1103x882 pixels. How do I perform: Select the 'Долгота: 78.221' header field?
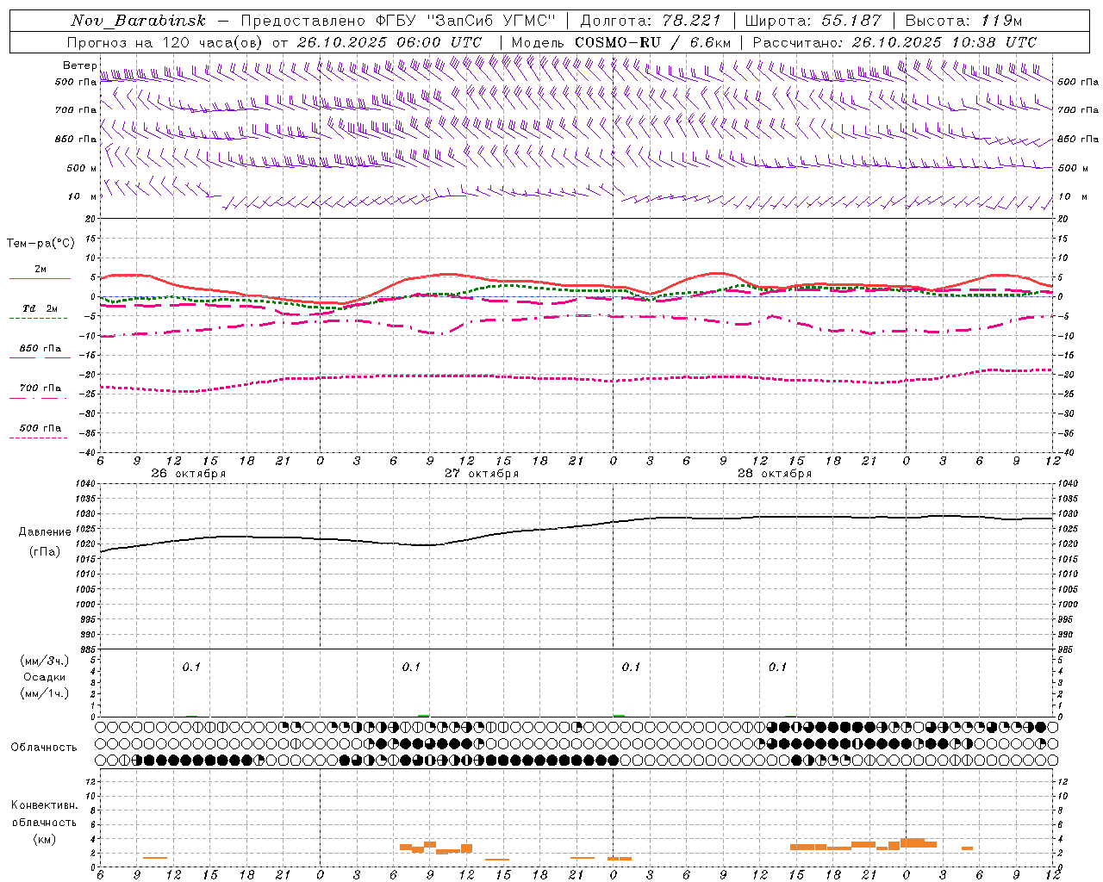pos(650,21)
